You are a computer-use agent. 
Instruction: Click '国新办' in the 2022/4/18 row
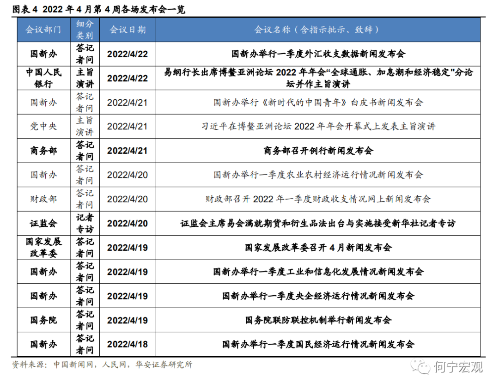pyautogui.click(x=43, y=344)
